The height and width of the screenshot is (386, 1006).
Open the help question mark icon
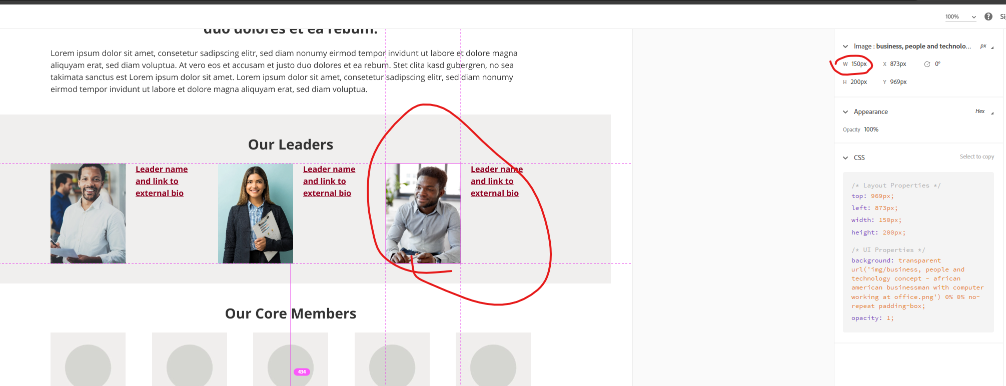(988, 16)
